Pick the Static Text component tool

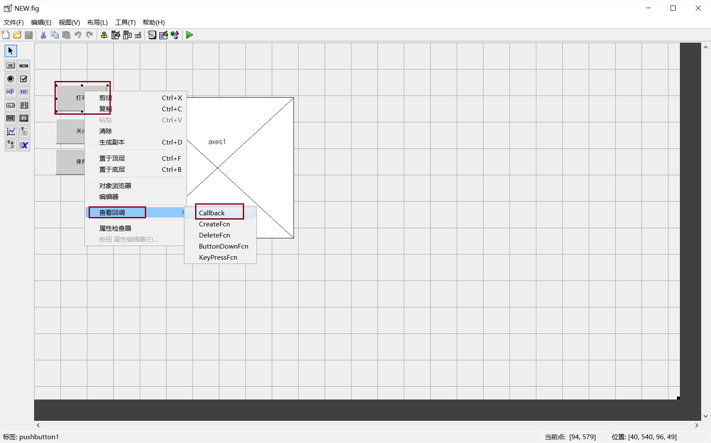pyautogui.click(x=24, y=92)
